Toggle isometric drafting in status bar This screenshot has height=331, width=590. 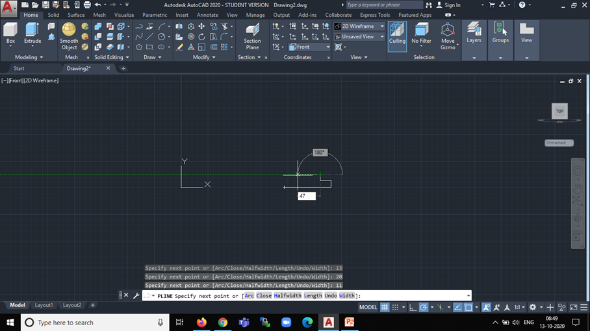point(441,308)
